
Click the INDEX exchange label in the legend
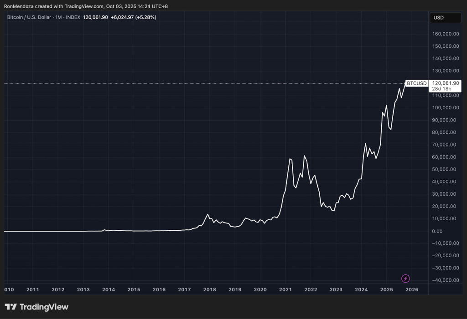(x=73, y=17)
